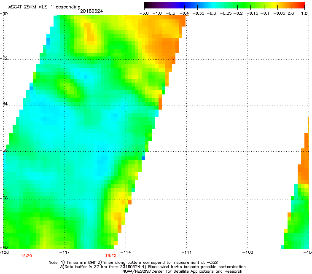Click the -114 longitude axis label

(x=126, y=253)
